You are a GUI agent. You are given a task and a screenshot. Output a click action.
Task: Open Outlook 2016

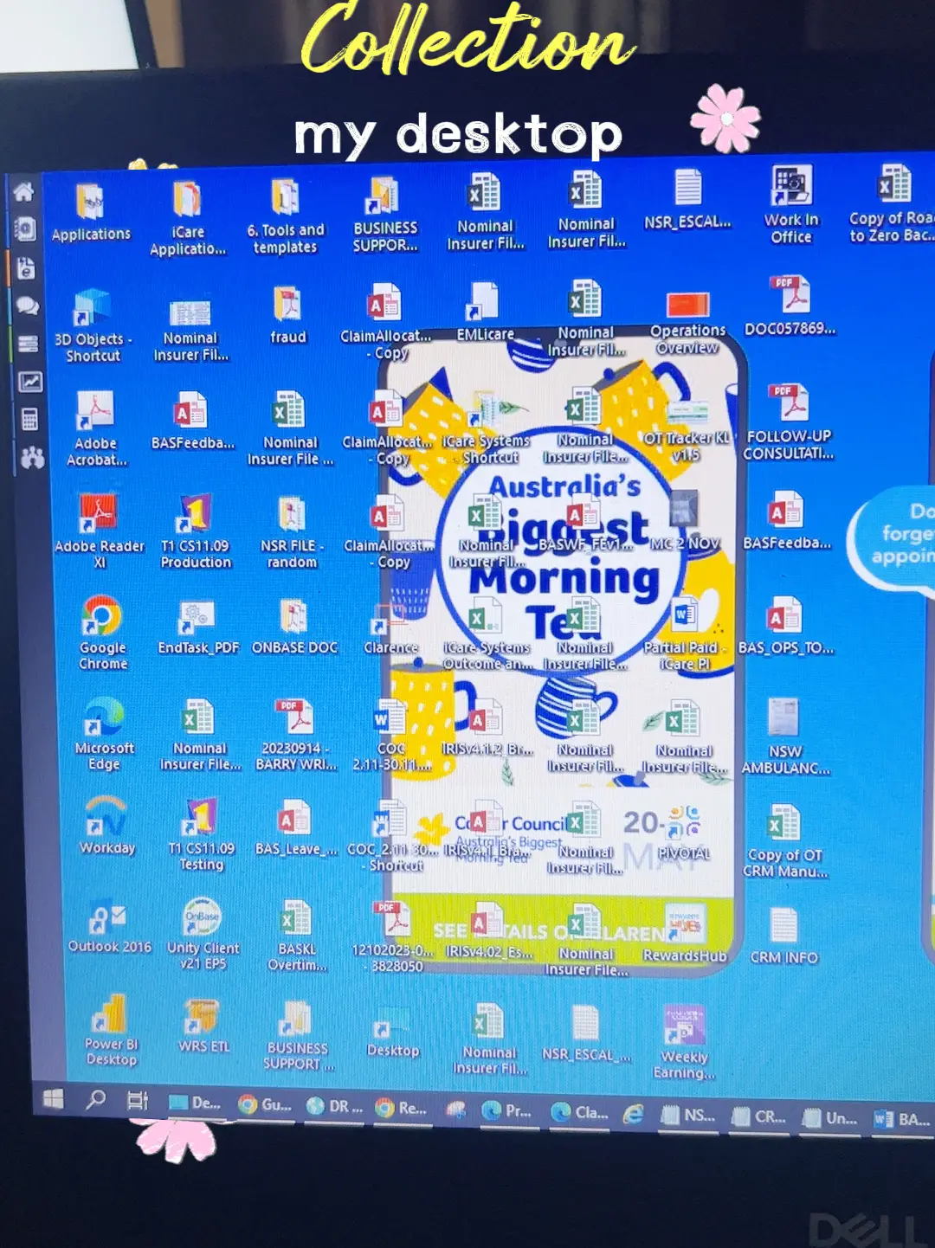point(106,917)
